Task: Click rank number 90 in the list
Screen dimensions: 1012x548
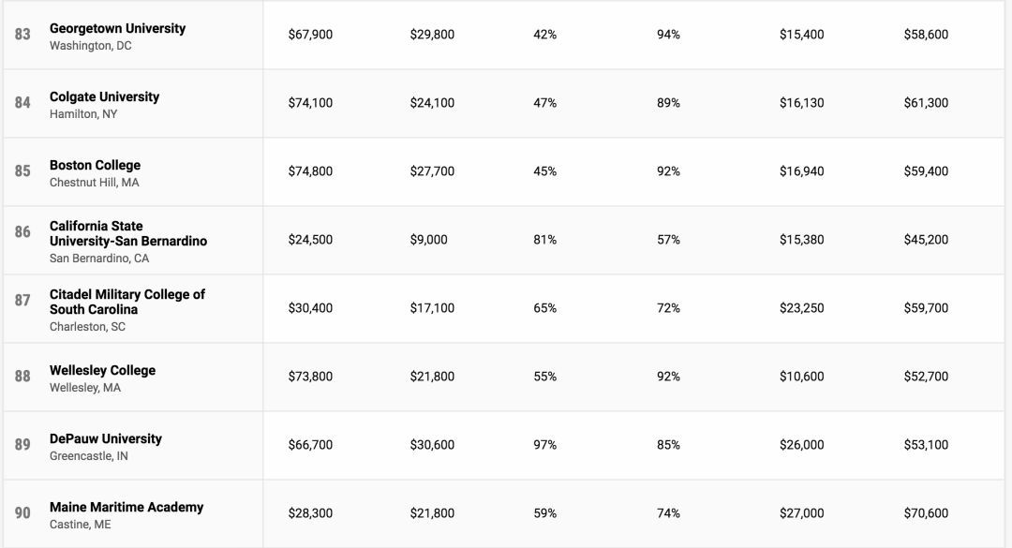Action: pyautogui.click(x=22, y=513)
